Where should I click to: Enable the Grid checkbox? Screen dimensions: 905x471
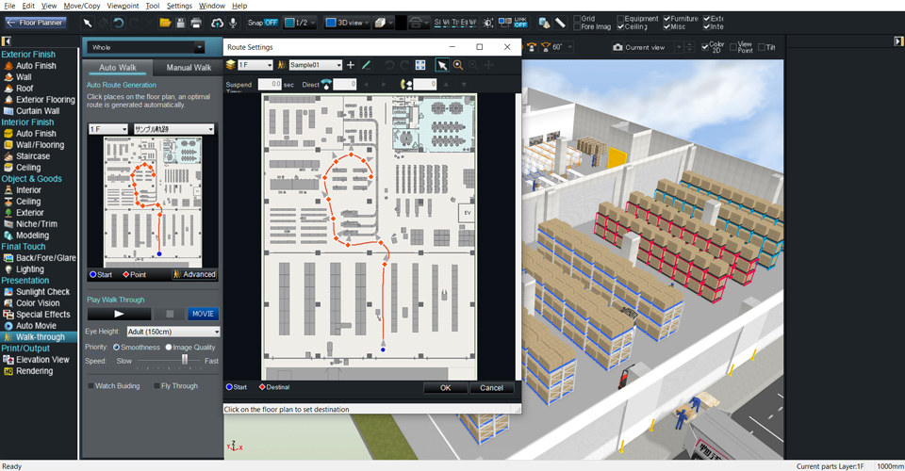tap(576, 18)
